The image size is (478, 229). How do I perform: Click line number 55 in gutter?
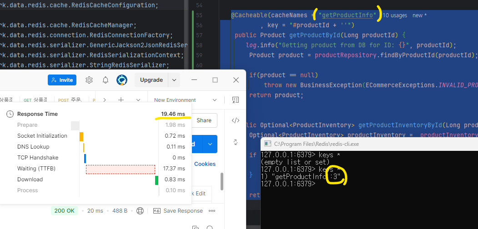(199, 15)
